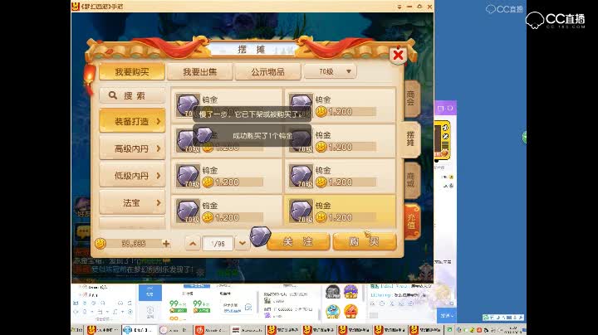Image resolution: width=598 pixels, height=335 pixels.
Task: Click the green icon in the system tray
Action: [x=449, y=330]
